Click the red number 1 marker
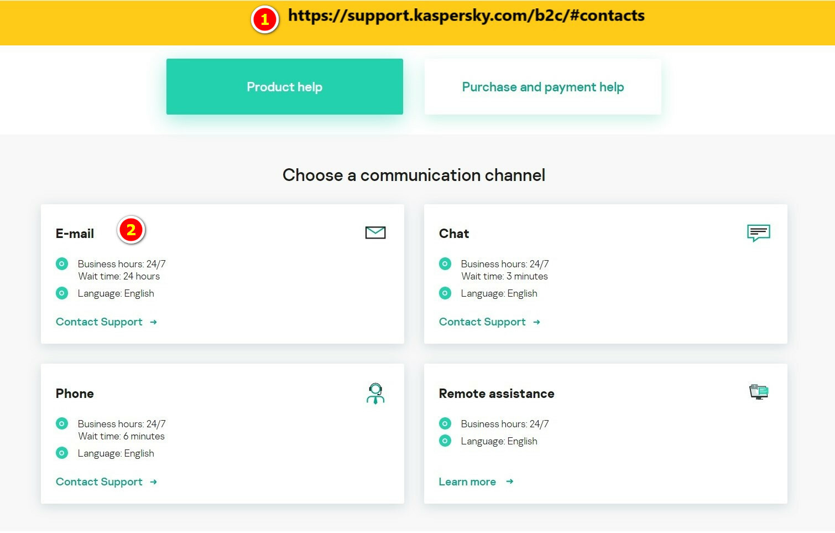 pos(265,20)
